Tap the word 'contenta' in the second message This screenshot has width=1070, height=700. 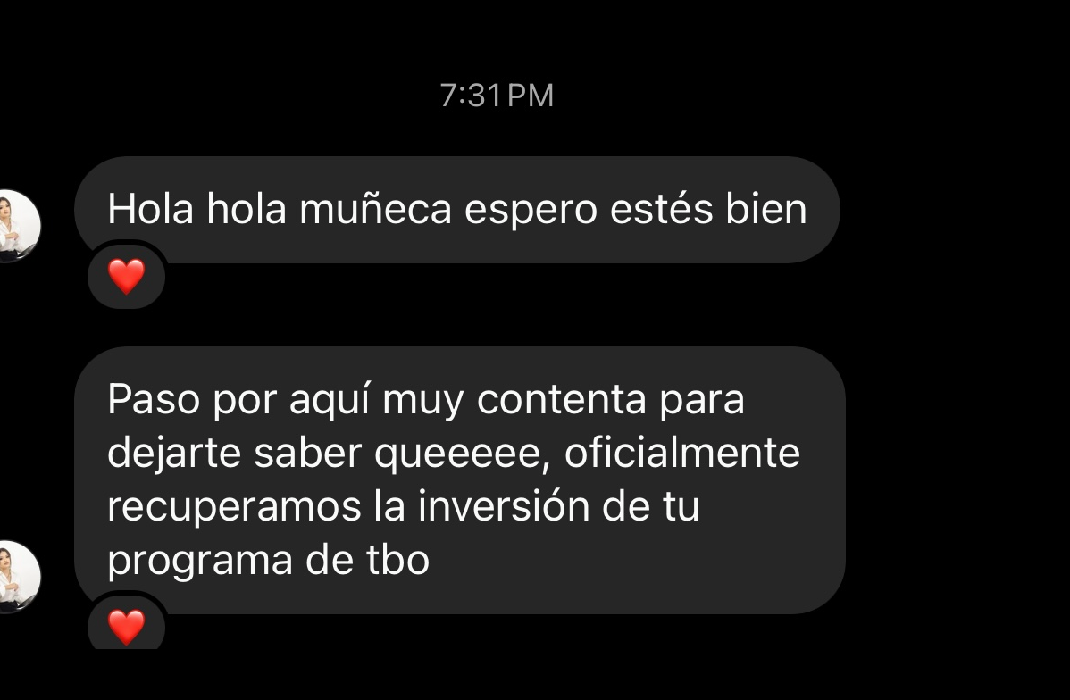click(x=561, y=400)
